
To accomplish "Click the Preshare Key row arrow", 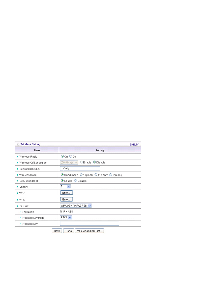I will (x=20, y=224).
